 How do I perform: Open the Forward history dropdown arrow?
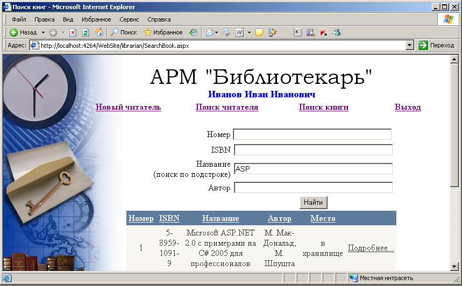(63, 32)
